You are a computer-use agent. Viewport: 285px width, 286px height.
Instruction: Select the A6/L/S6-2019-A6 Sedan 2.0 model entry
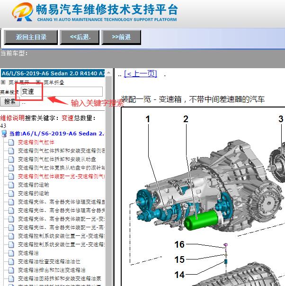[x=53, y=73]
